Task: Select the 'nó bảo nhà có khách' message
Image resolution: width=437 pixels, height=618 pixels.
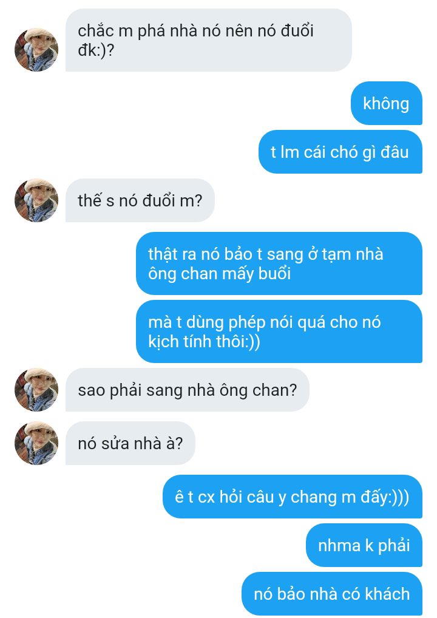Action: tap(332, 594)
